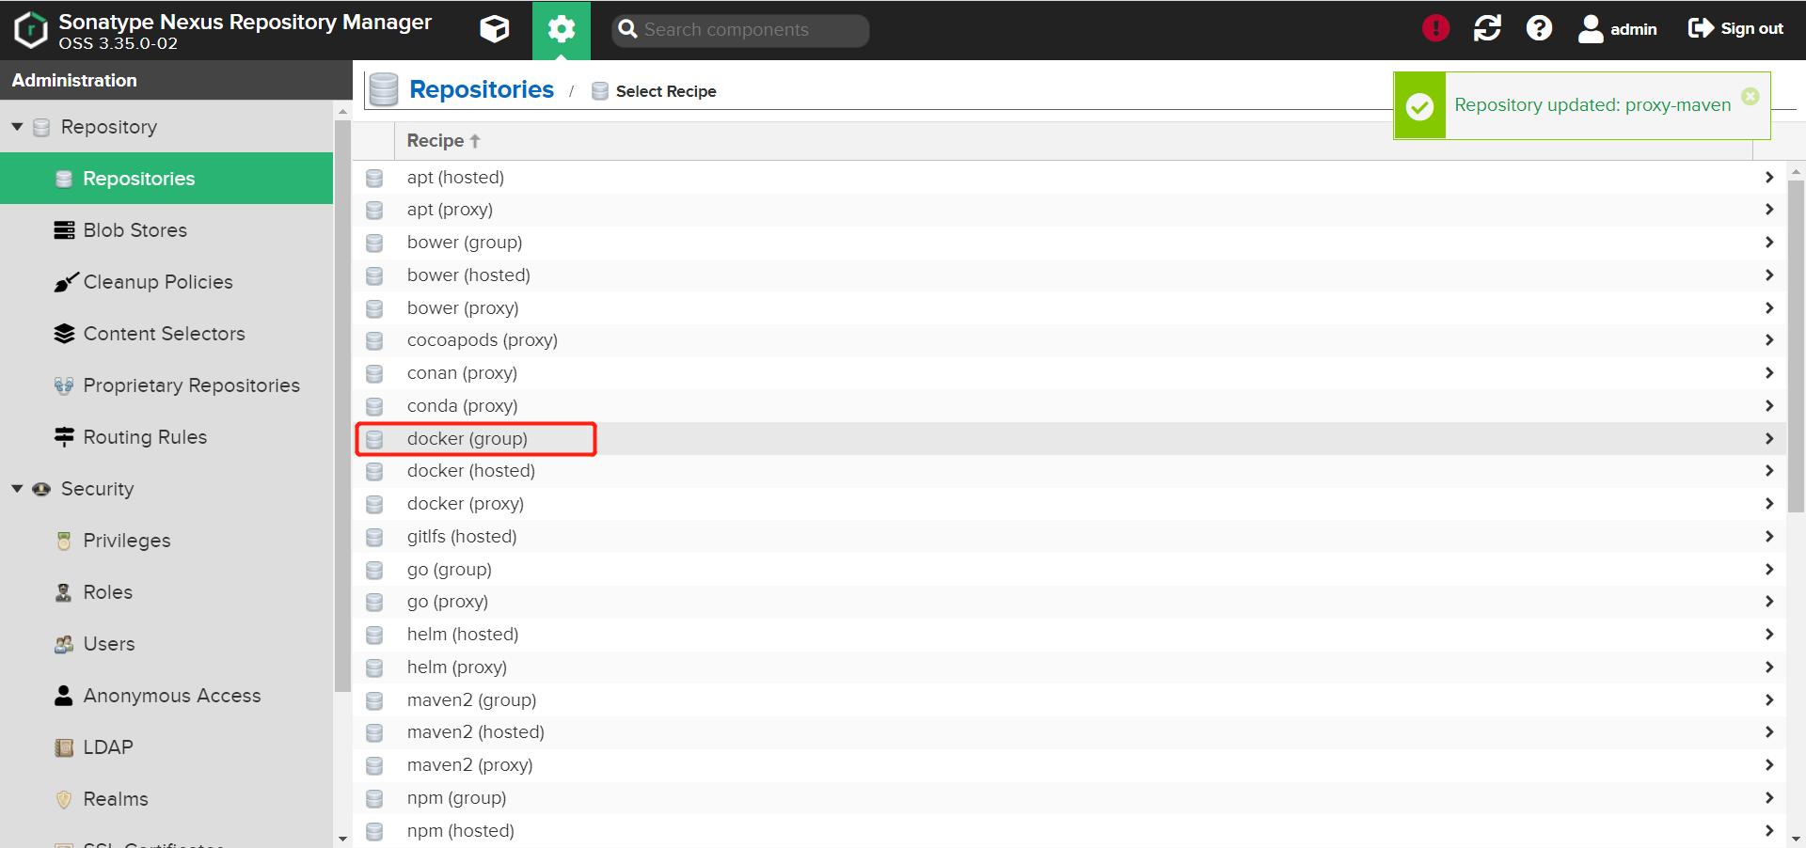Open Roles in the sidebar
The height and width of the screenshot is (848, 1806).
tap(166, 592)
